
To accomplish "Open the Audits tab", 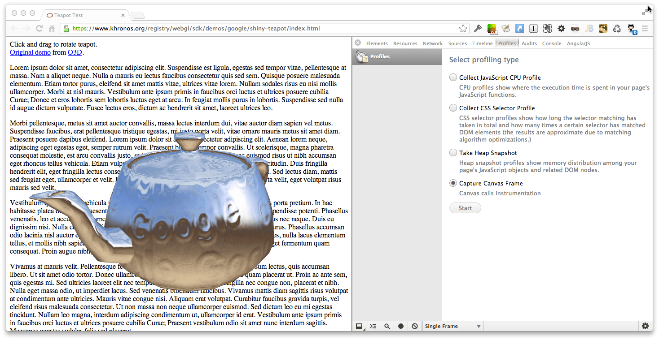I will point(529,43).
